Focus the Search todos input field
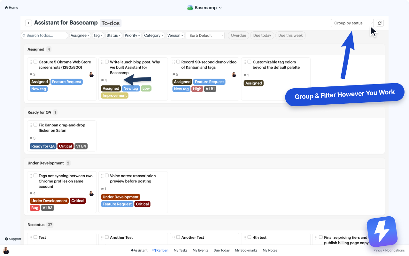Image resolution: width=409 pixels, height=256 pixels. [44, 36]
